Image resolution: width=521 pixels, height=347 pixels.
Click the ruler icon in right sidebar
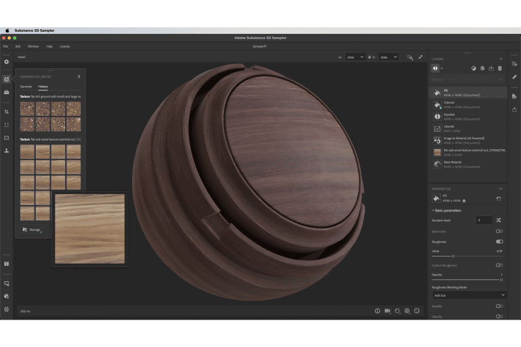click(x=514, y=77)
